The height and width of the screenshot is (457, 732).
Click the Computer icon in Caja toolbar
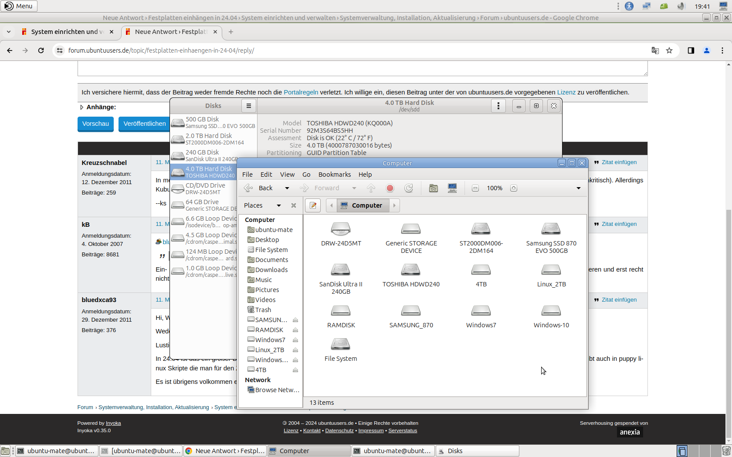tap(452, 188)
